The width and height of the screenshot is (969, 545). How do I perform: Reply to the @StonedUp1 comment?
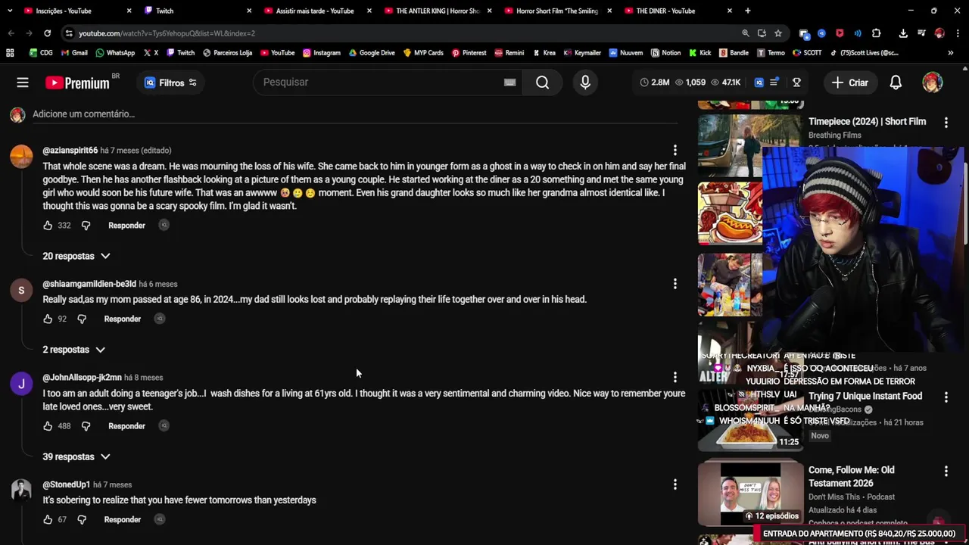point(122,519)
